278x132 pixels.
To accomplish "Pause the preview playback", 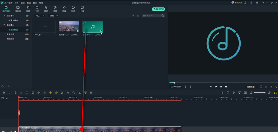I will tap(221, 87).
